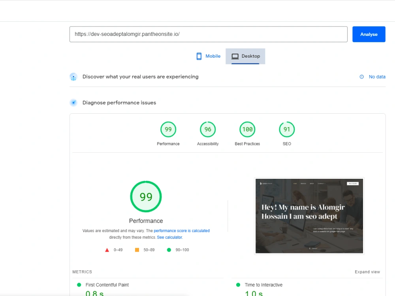Open the 'See calculator' link

coord(169,237)
